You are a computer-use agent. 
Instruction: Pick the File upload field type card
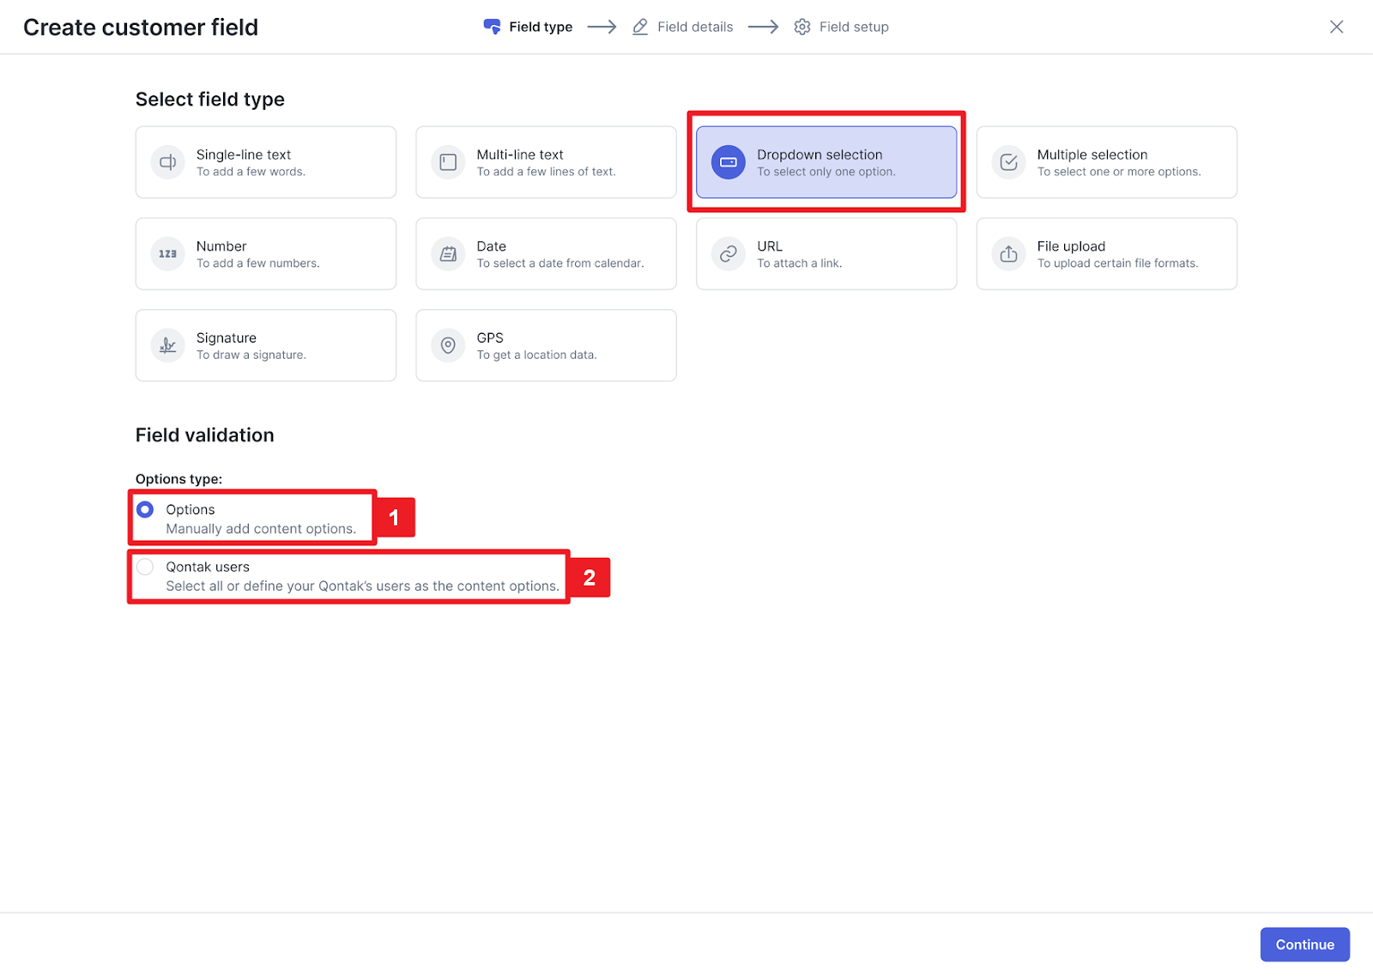[1106, 254]
